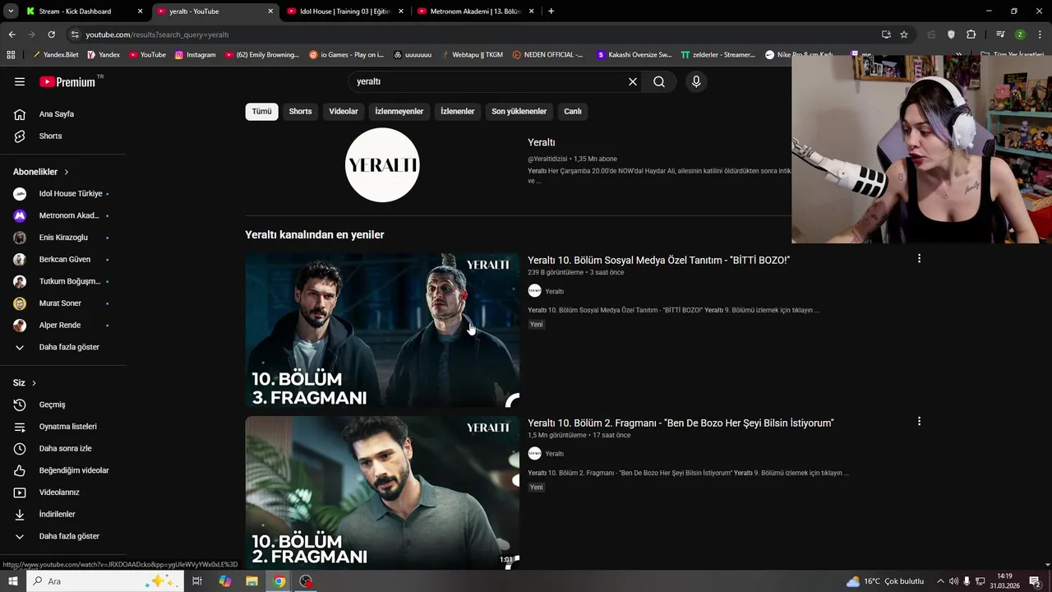Click the magnifier search button

coord(659,81)
